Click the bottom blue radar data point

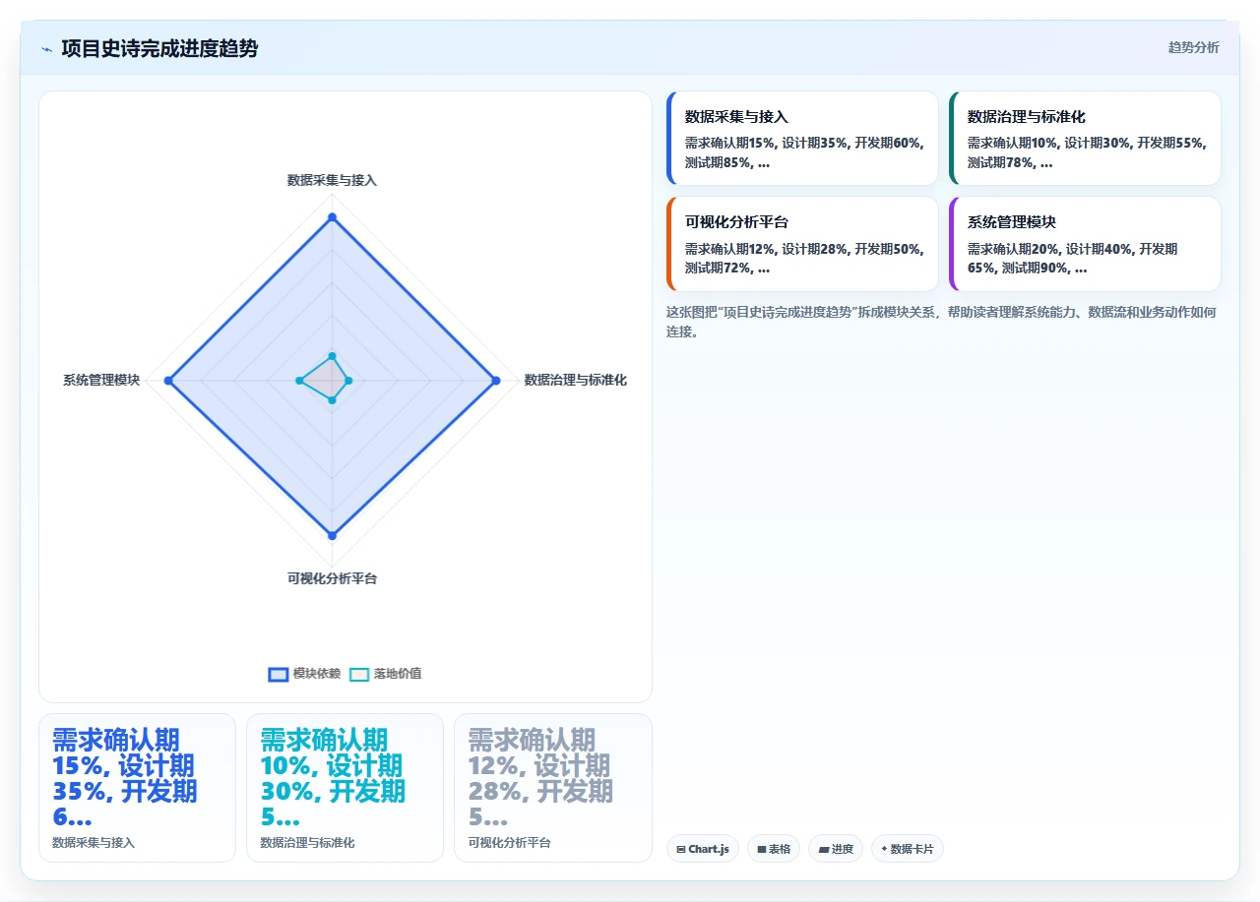click(x=332, y=536)
